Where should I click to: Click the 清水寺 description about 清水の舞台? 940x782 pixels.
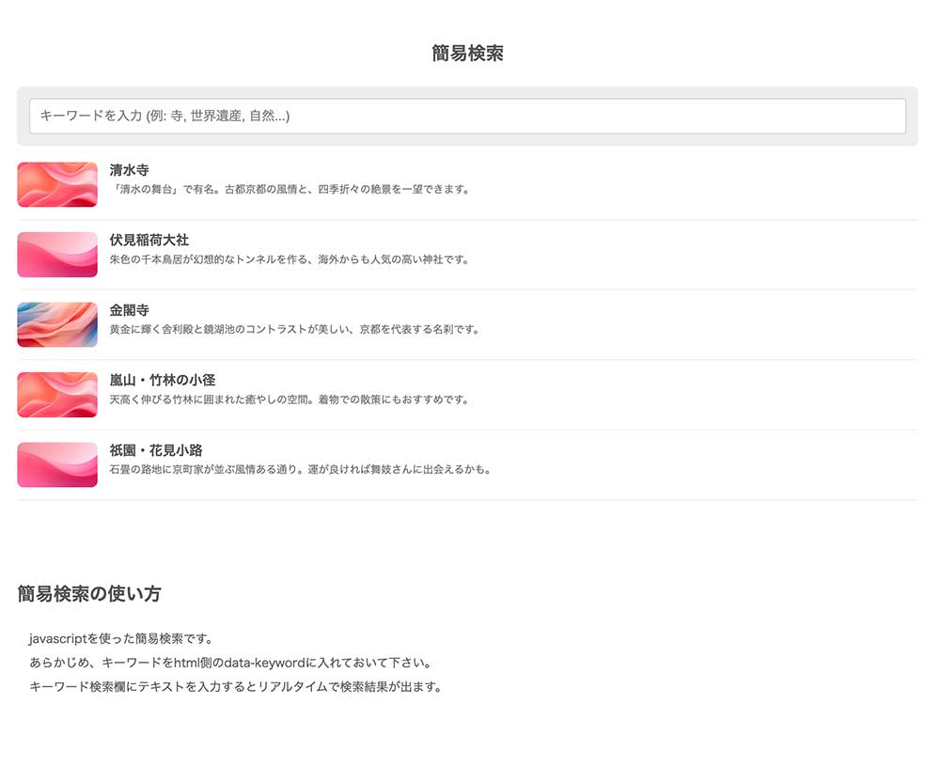pos(289,189)
